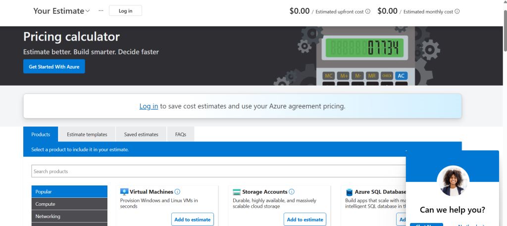Follow the Log in link in banner
Screen dimensions: 507x226
click(x=149, y=106)
